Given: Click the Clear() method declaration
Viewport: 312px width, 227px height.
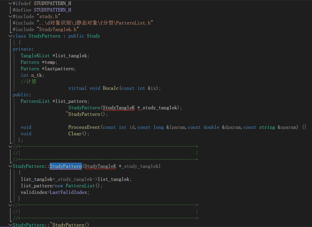Looking at the screenshot, I should coord(79,134).
